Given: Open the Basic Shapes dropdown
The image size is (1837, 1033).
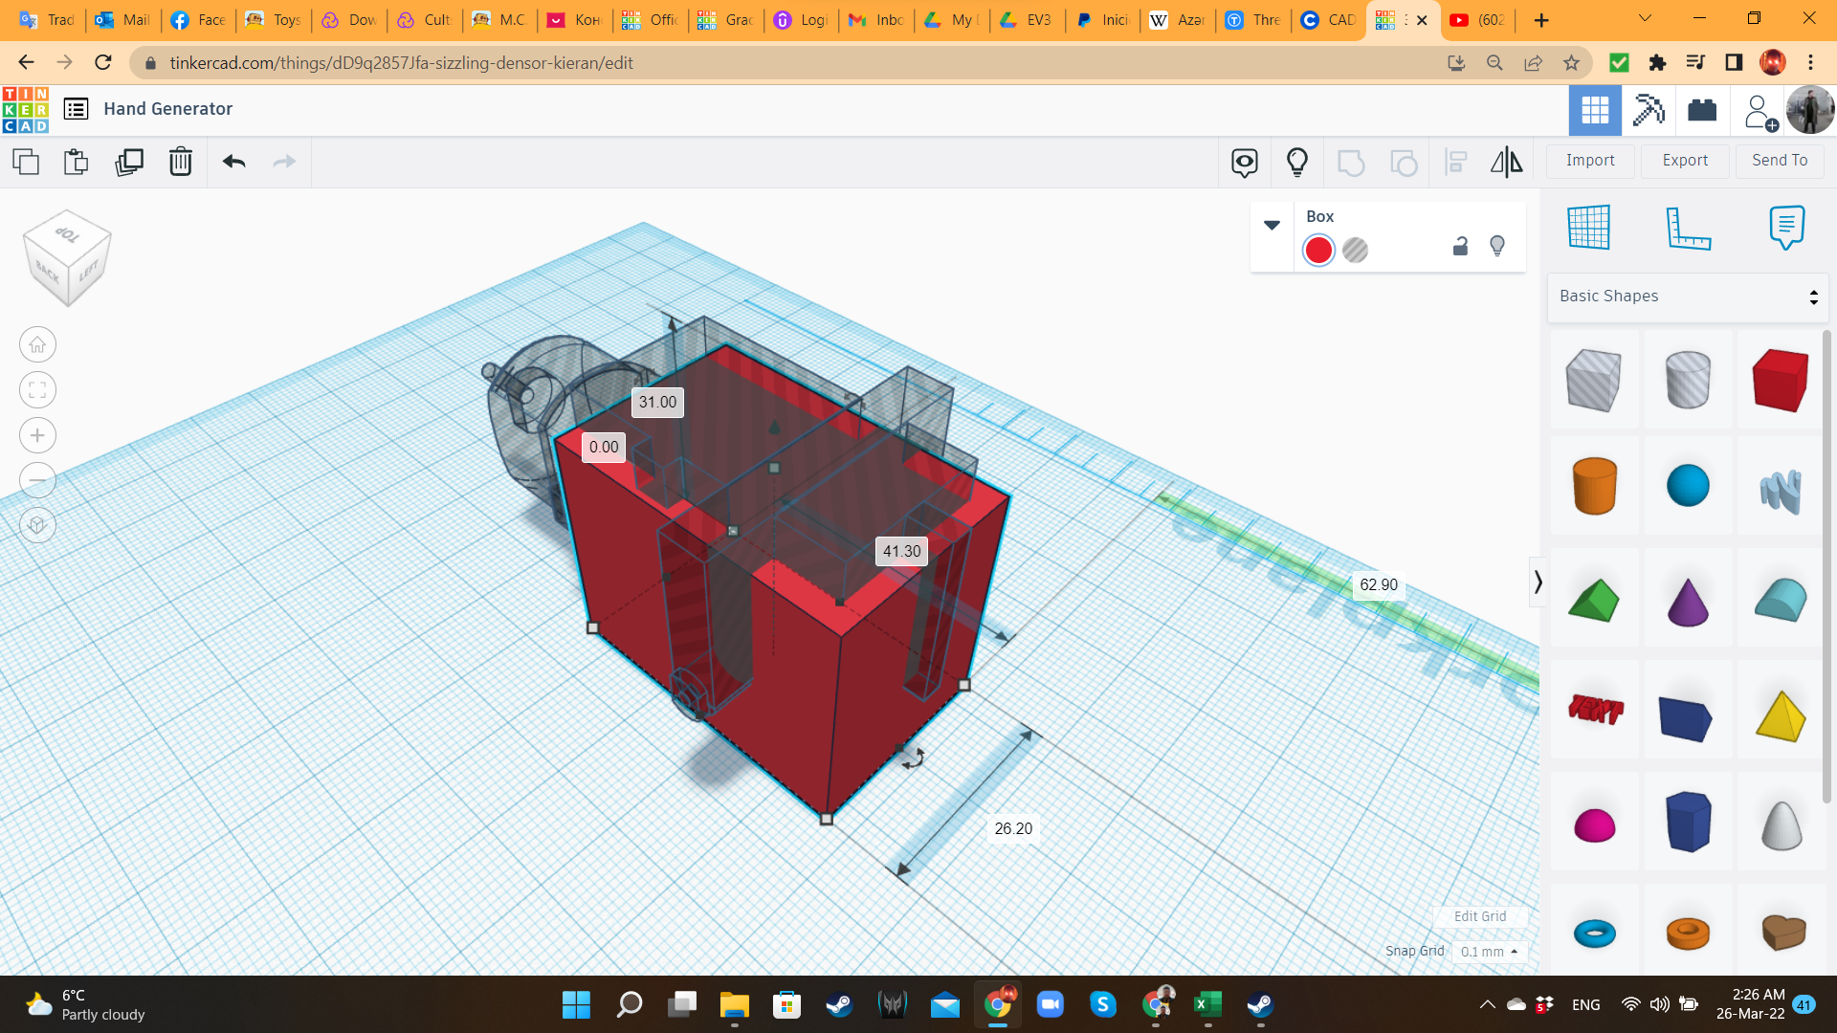Looking at the screenshot, I should [1688, 297].
